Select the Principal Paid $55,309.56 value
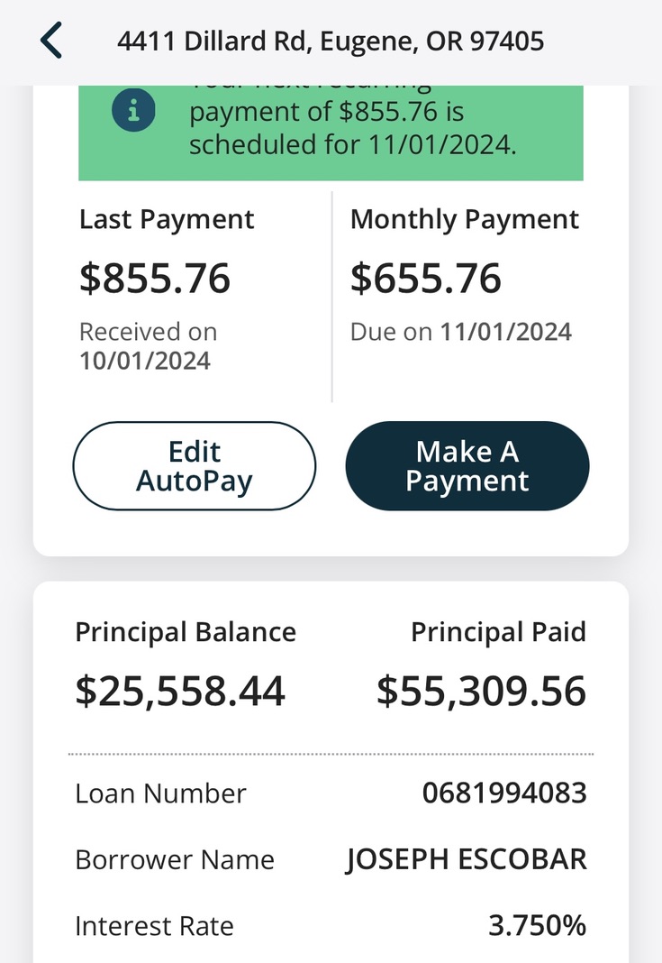 (482, 691)
